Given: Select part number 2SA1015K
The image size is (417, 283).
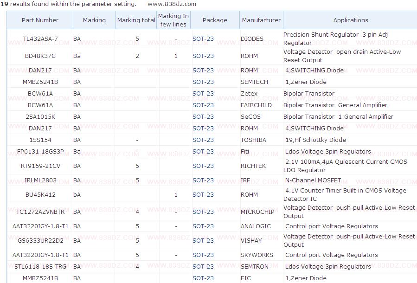Looking at the screenshot, I should (x=40, y=117).
